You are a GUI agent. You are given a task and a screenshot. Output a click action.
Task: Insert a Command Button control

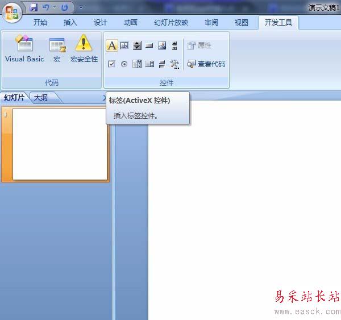(149, 45)
